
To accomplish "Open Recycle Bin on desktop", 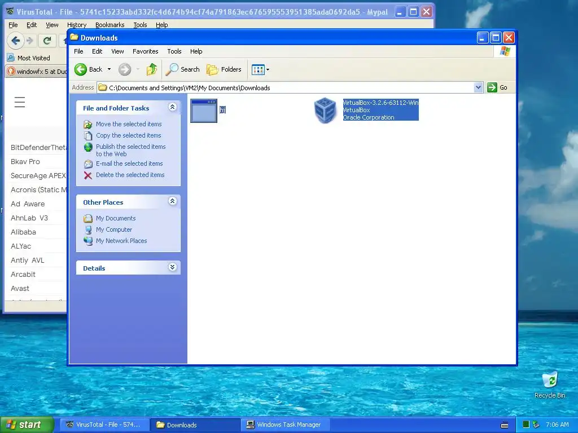I will (x=550, y=385).
